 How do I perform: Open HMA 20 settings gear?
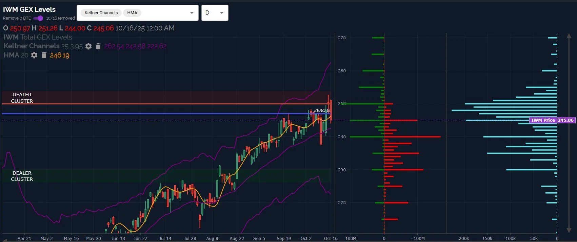coord(34,55)
